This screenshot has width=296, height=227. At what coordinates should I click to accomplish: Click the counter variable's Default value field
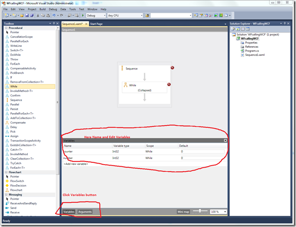[x=202, y=152]
